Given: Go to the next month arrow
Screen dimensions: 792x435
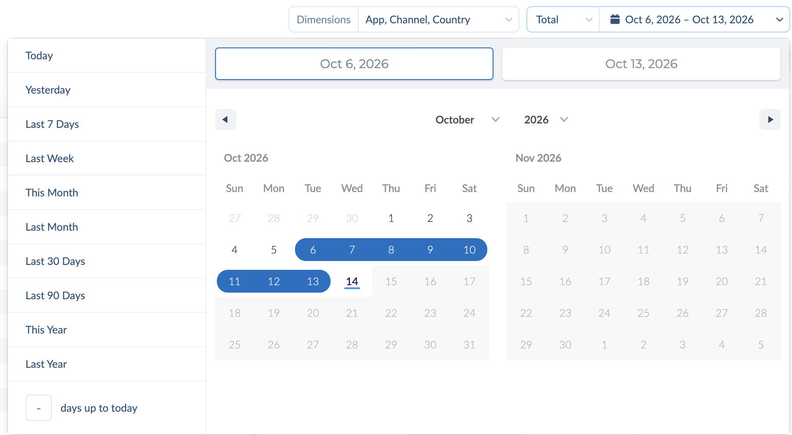Looking at the screenshot, I should 770,120.
